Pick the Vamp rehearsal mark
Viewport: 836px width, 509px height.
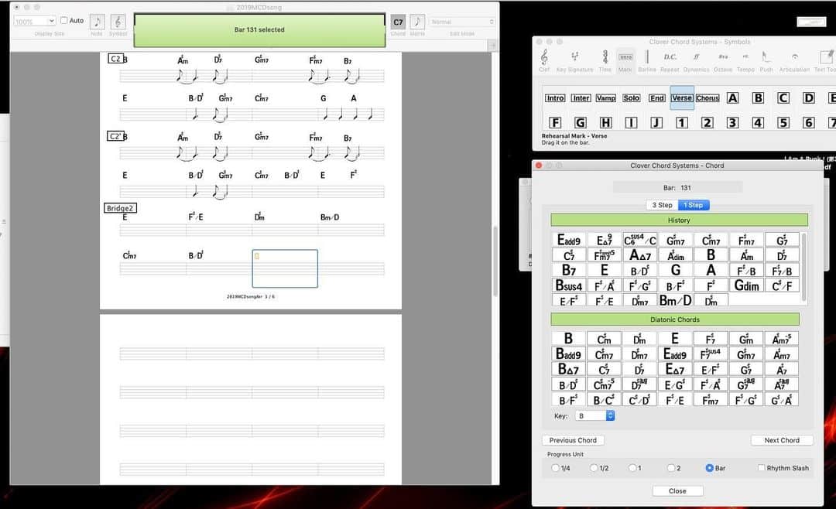[605, 98]
